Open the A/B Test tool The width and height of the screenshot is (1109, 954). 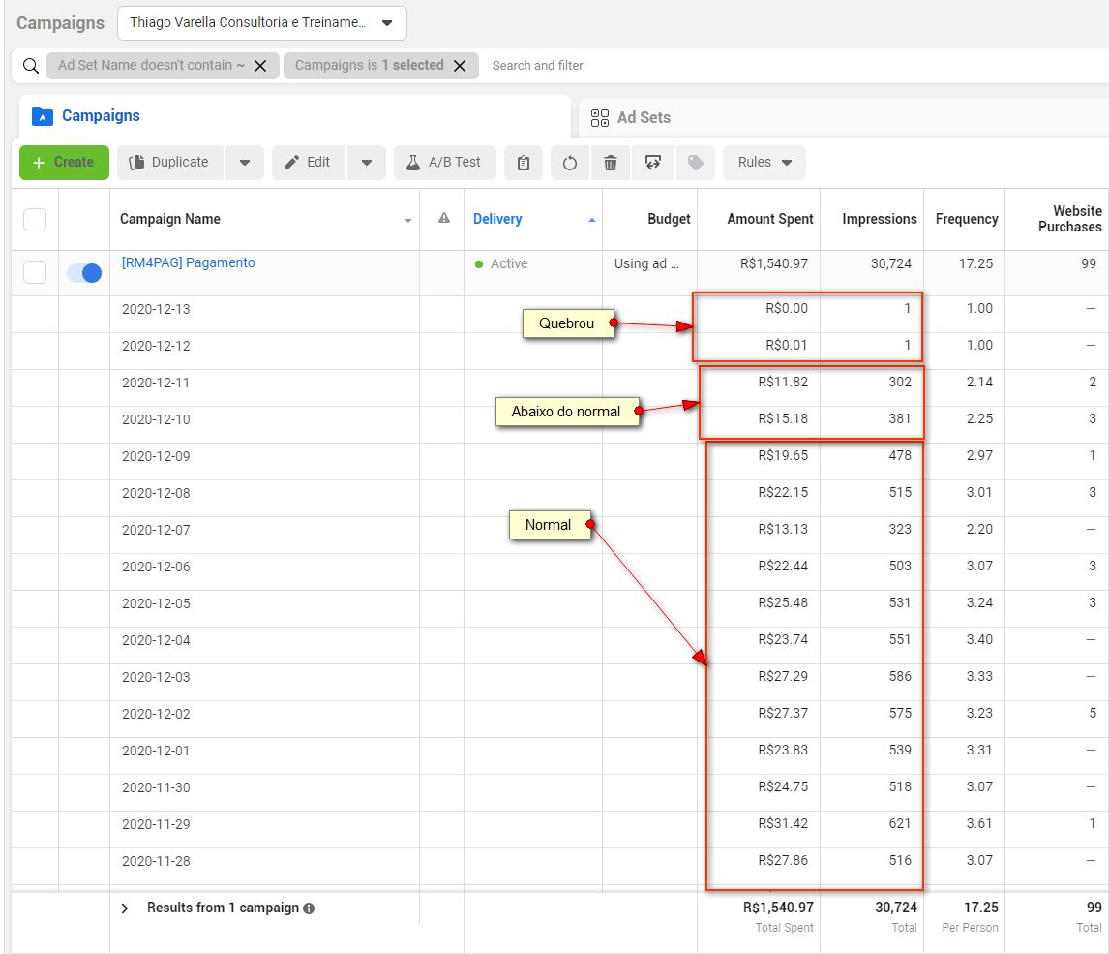444,163
